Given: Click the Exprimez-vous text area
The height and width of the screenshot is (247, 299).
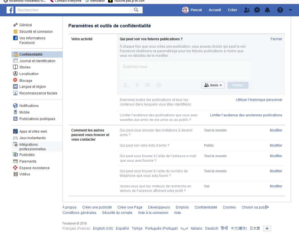Looking at the screenshot, I should 185,70.
